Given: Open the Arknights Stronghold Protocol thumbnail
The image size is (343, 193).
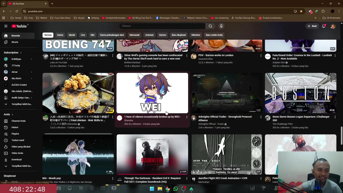Looking at the screenshot, I should click(x=226, y=93).
